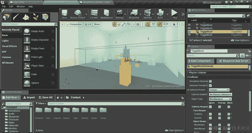Click the Search Content field
252x133 pixels.
click(116, 104)
